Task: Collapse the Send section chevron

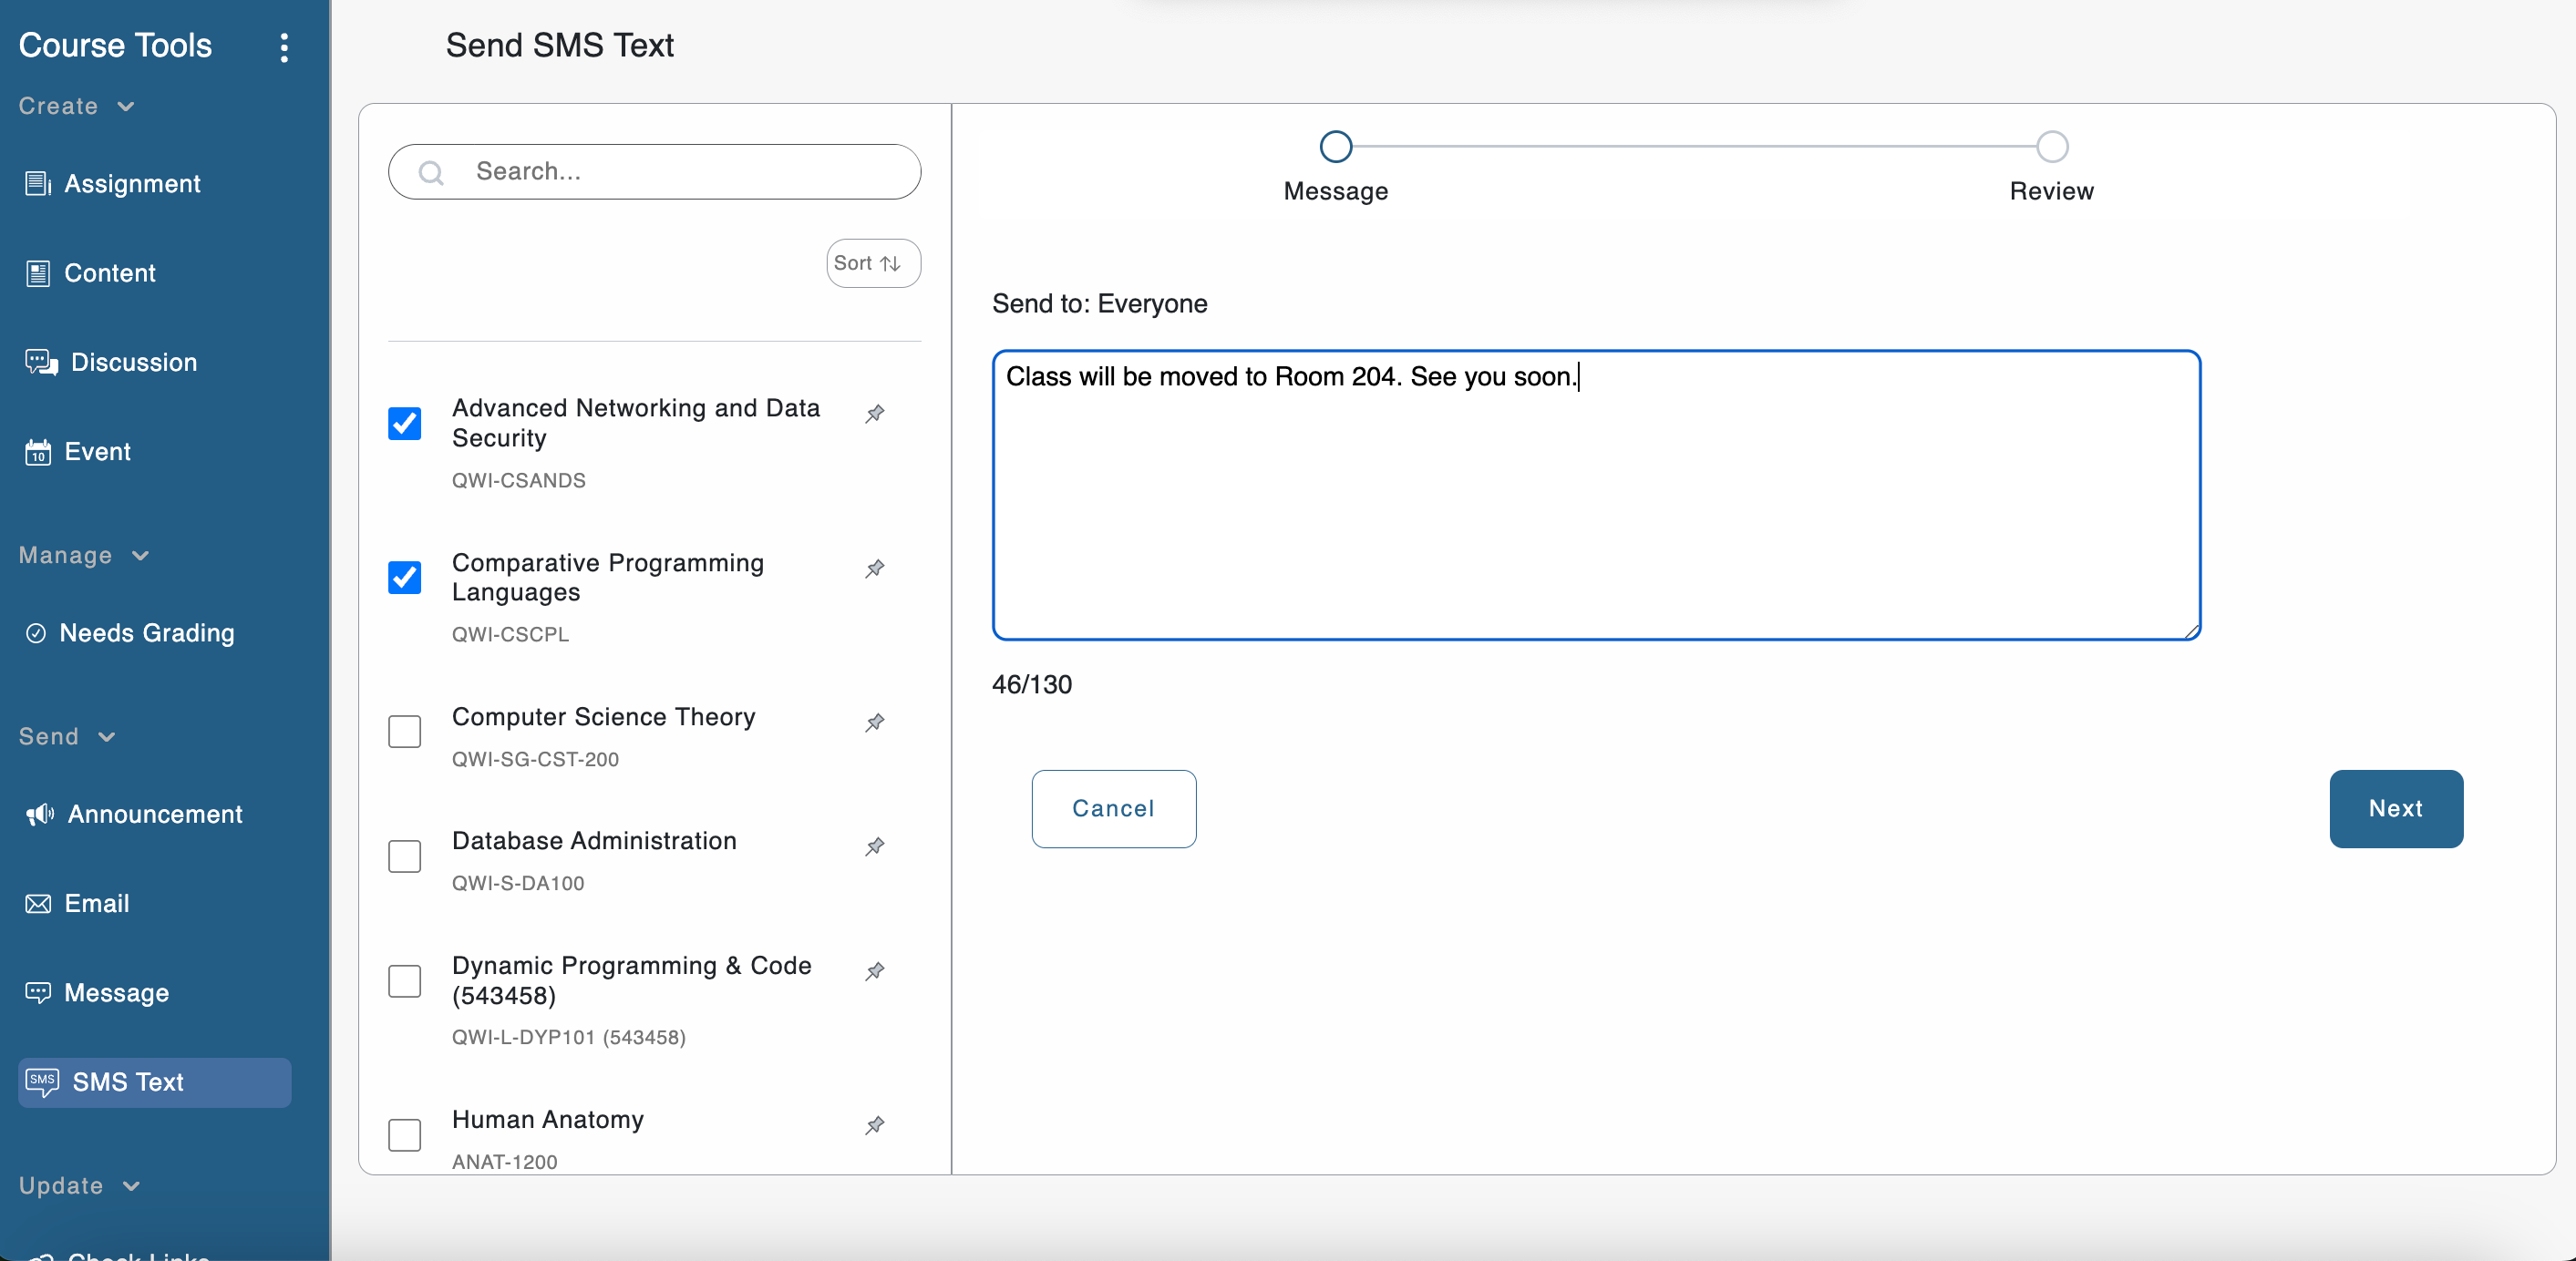Action: point(107,736)
